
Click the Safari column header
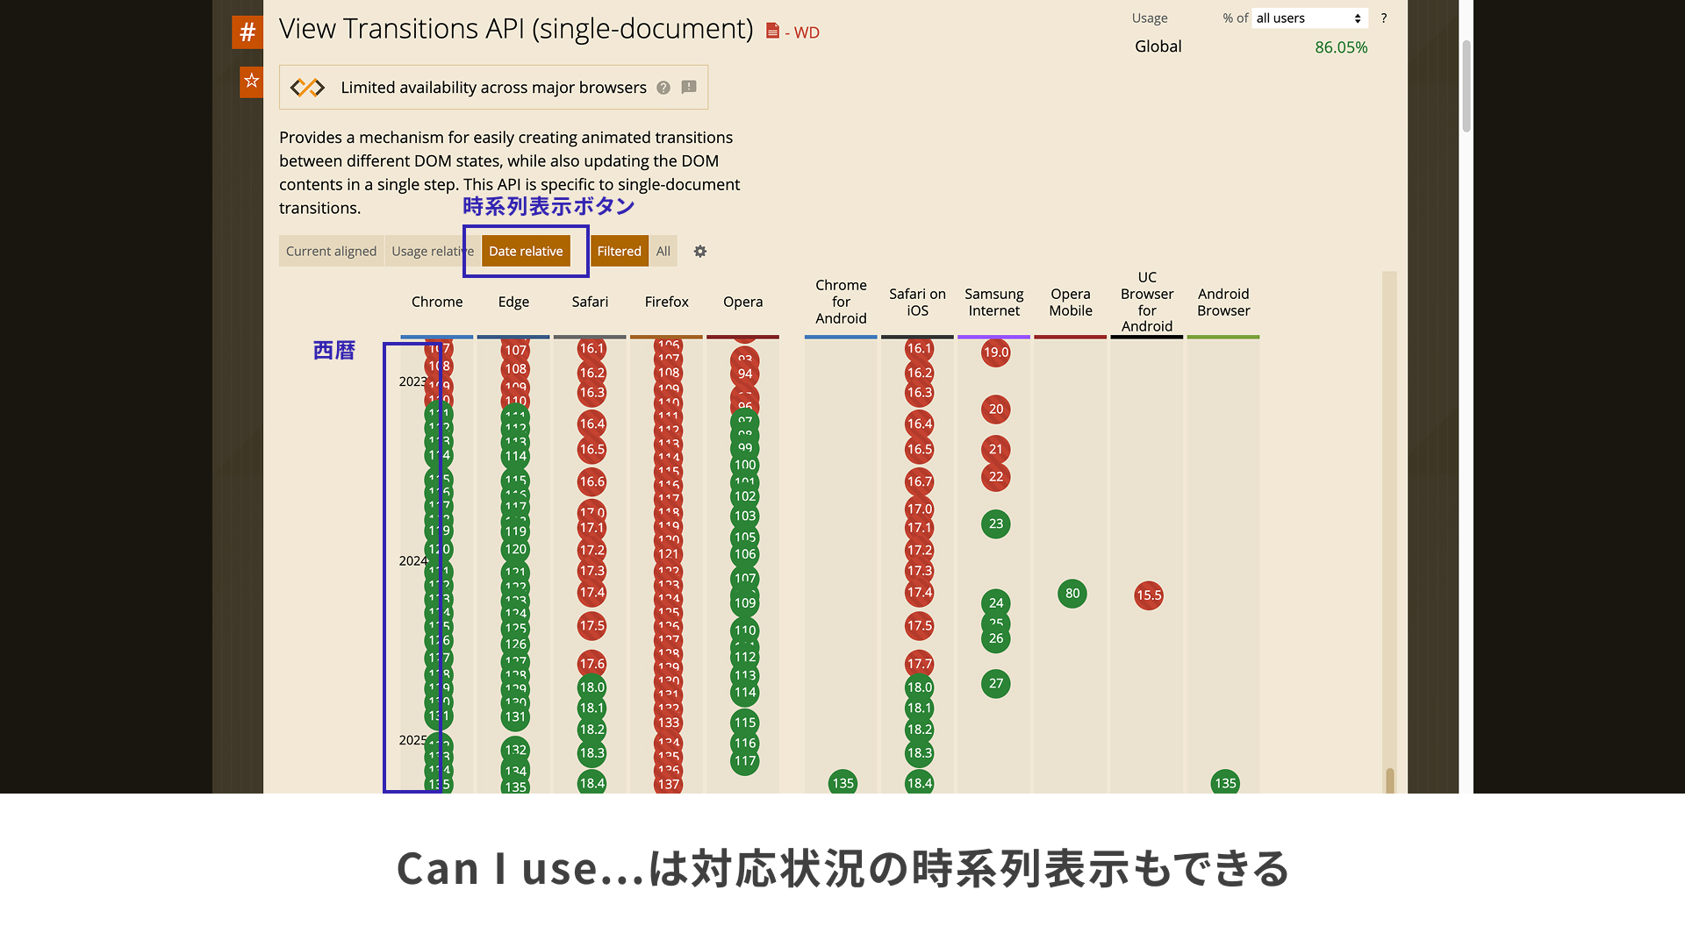coord(590,302)
